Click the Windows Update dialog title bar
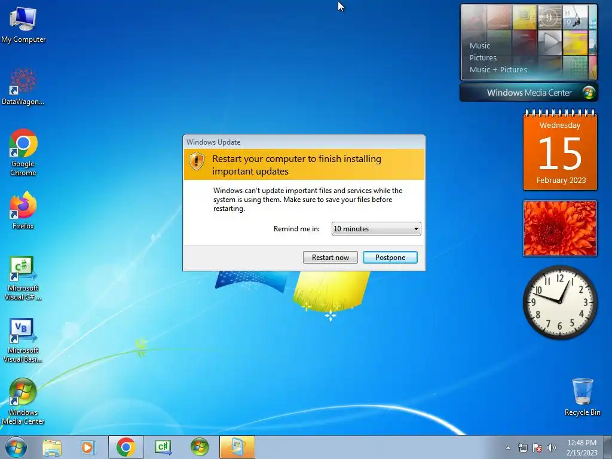Viewport: 612px width, 459px height. 304,142
